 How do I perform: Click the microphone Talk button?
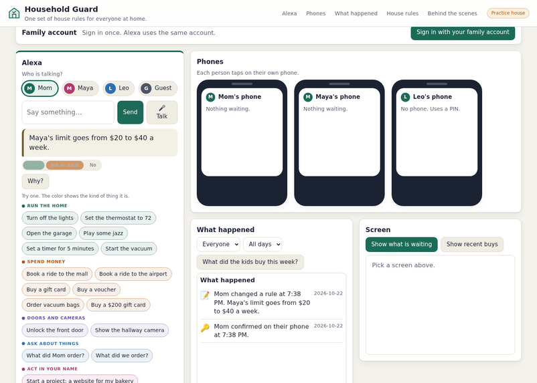pos(162,112)
